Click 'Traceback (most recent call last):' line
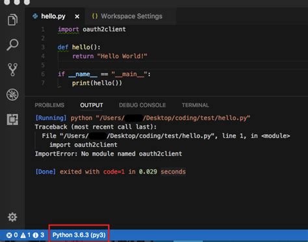The width and height of the screenshot is (308, 242). point(96,127)
